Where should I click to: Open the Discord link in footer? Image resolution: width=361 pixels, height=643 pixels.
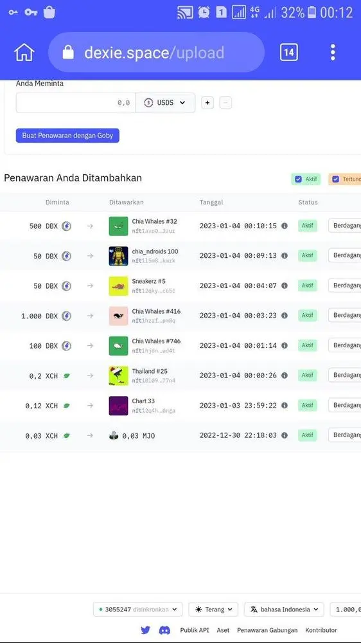(x=164, y=630)
